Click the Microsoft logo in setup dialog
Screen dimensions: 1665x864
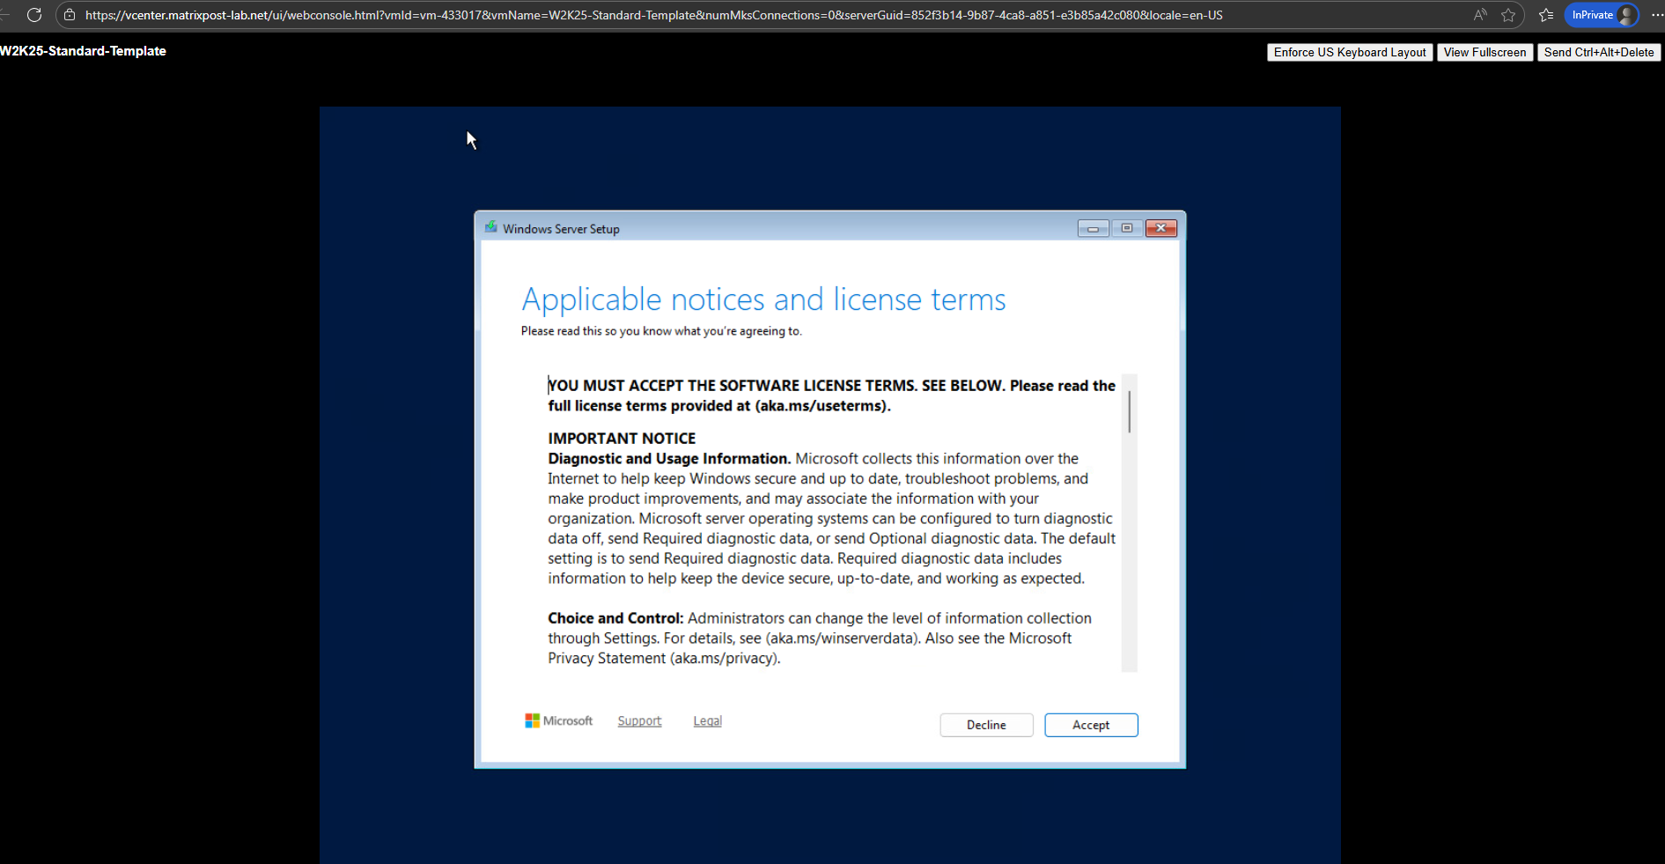558,720
